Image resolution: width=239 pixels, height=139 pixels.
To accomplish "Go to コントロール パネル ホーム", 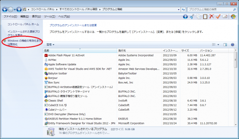I will [x=23, y=24].
